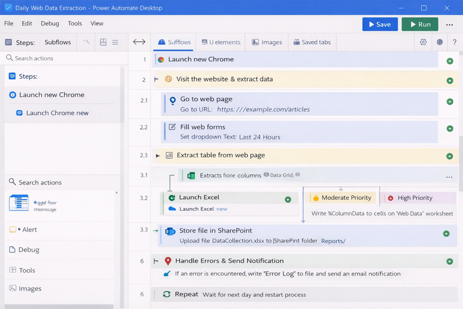The image size is (463, 309).
Task: Select the Launch Excel action icon
Action: (172, 197)
